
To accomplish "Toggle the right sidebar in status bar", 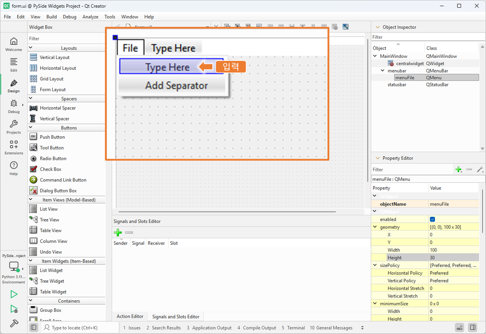I will (473, 328).
